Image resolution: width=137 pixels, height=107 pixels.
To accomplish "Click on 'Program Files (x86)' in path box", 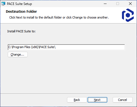I will click(x=25, y=47).
